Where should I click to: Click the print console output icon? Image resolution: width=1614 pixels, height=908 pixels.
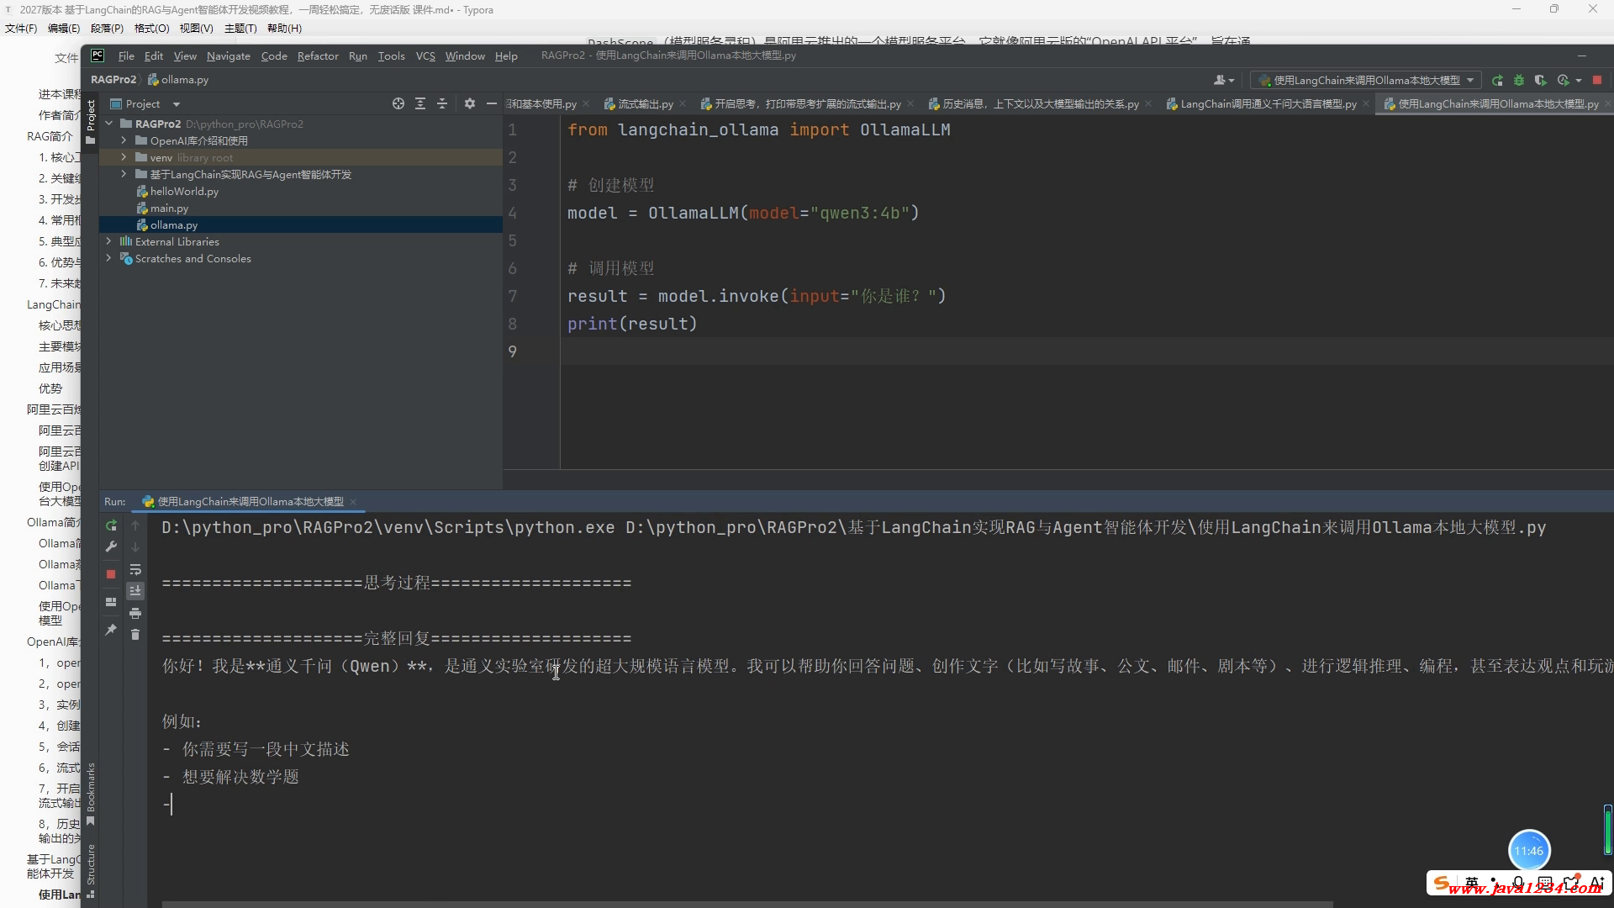click(135, 614)
